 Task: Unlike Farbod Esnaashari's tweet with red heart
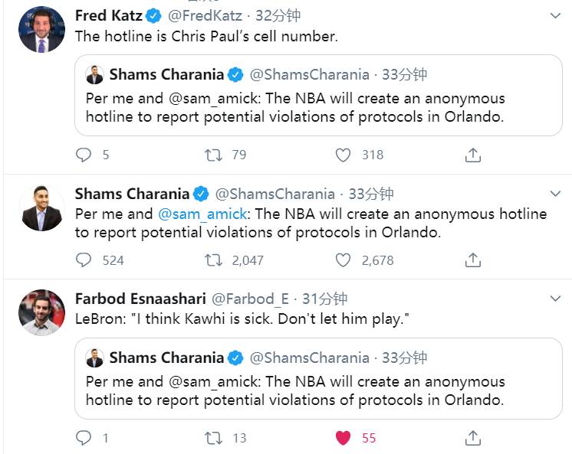(x=343, y=438)
